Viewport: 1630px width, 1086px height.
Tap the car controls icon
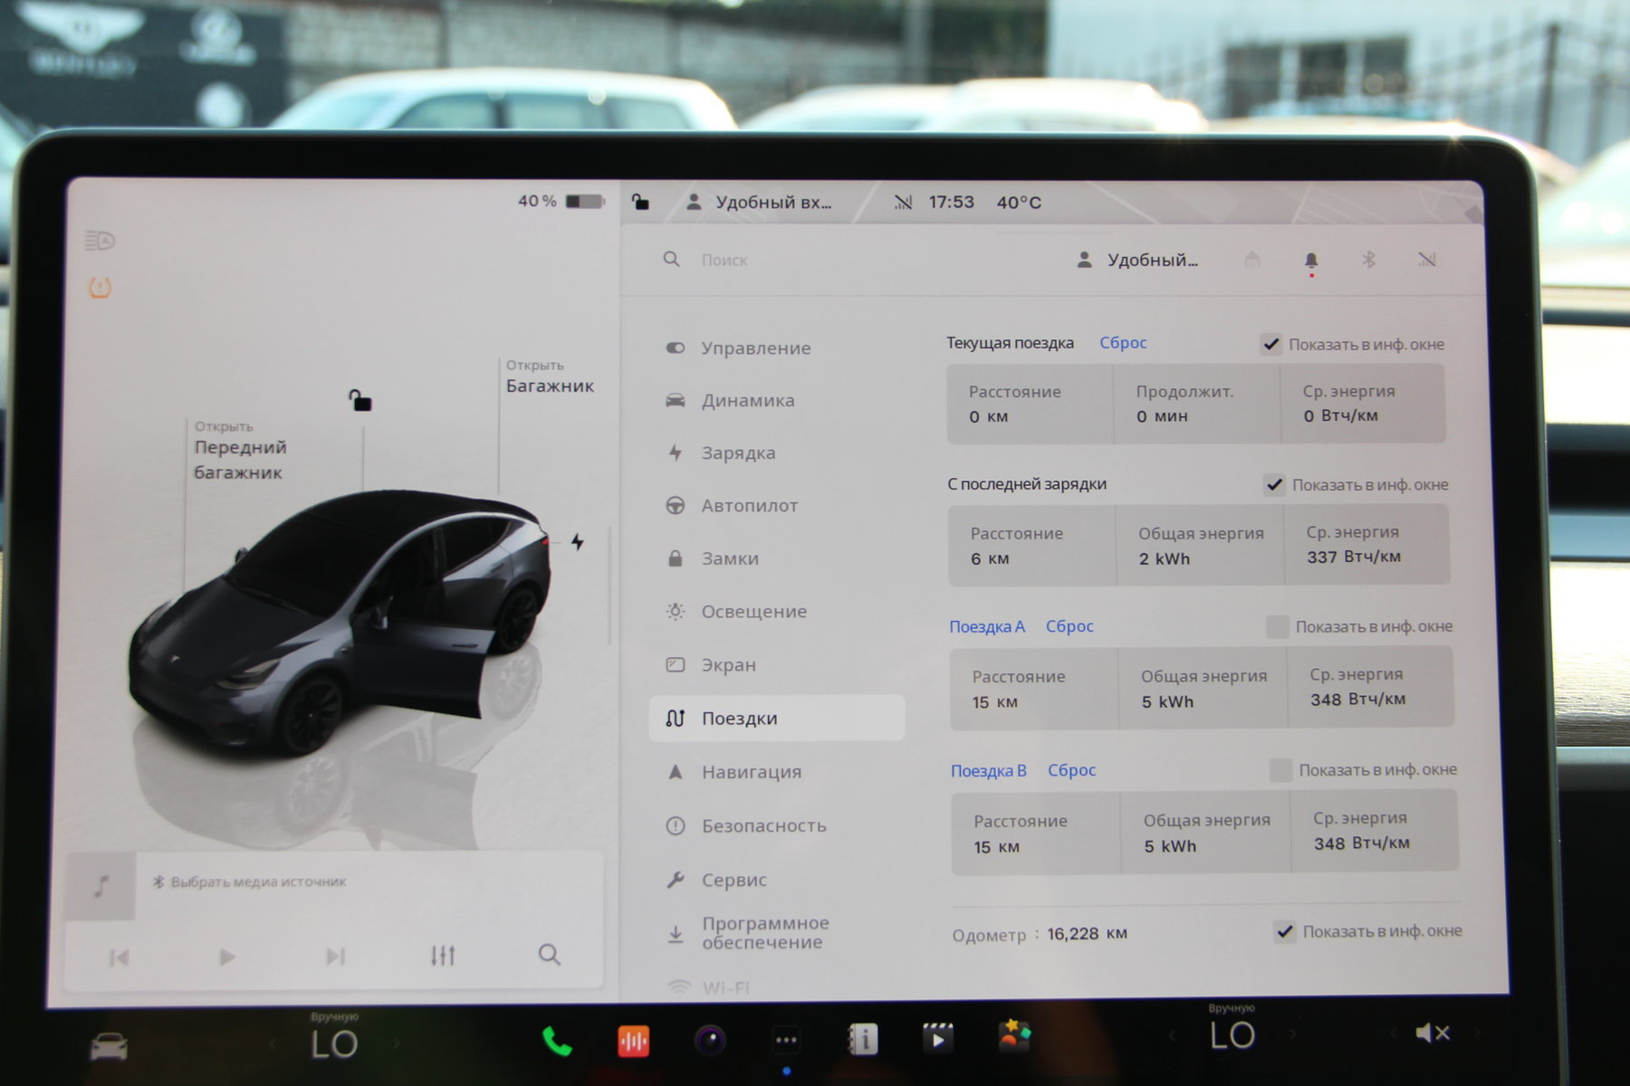pos(109,1047)
